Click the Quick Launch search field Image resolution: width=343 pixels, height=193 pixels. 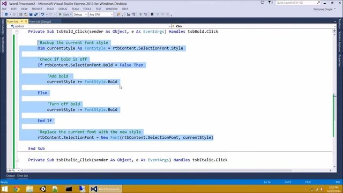(x=298, y=3)
